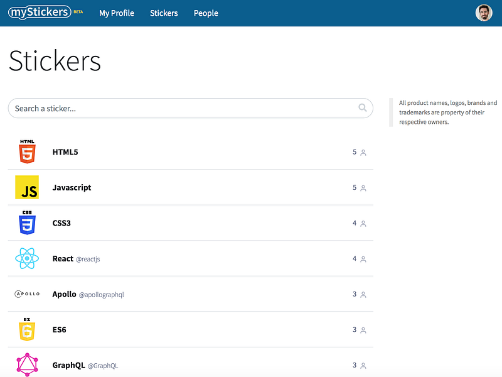This screenshot has height=377, width=502.
Task: Click the HTML5 shield logo
Action: (27, 151)
